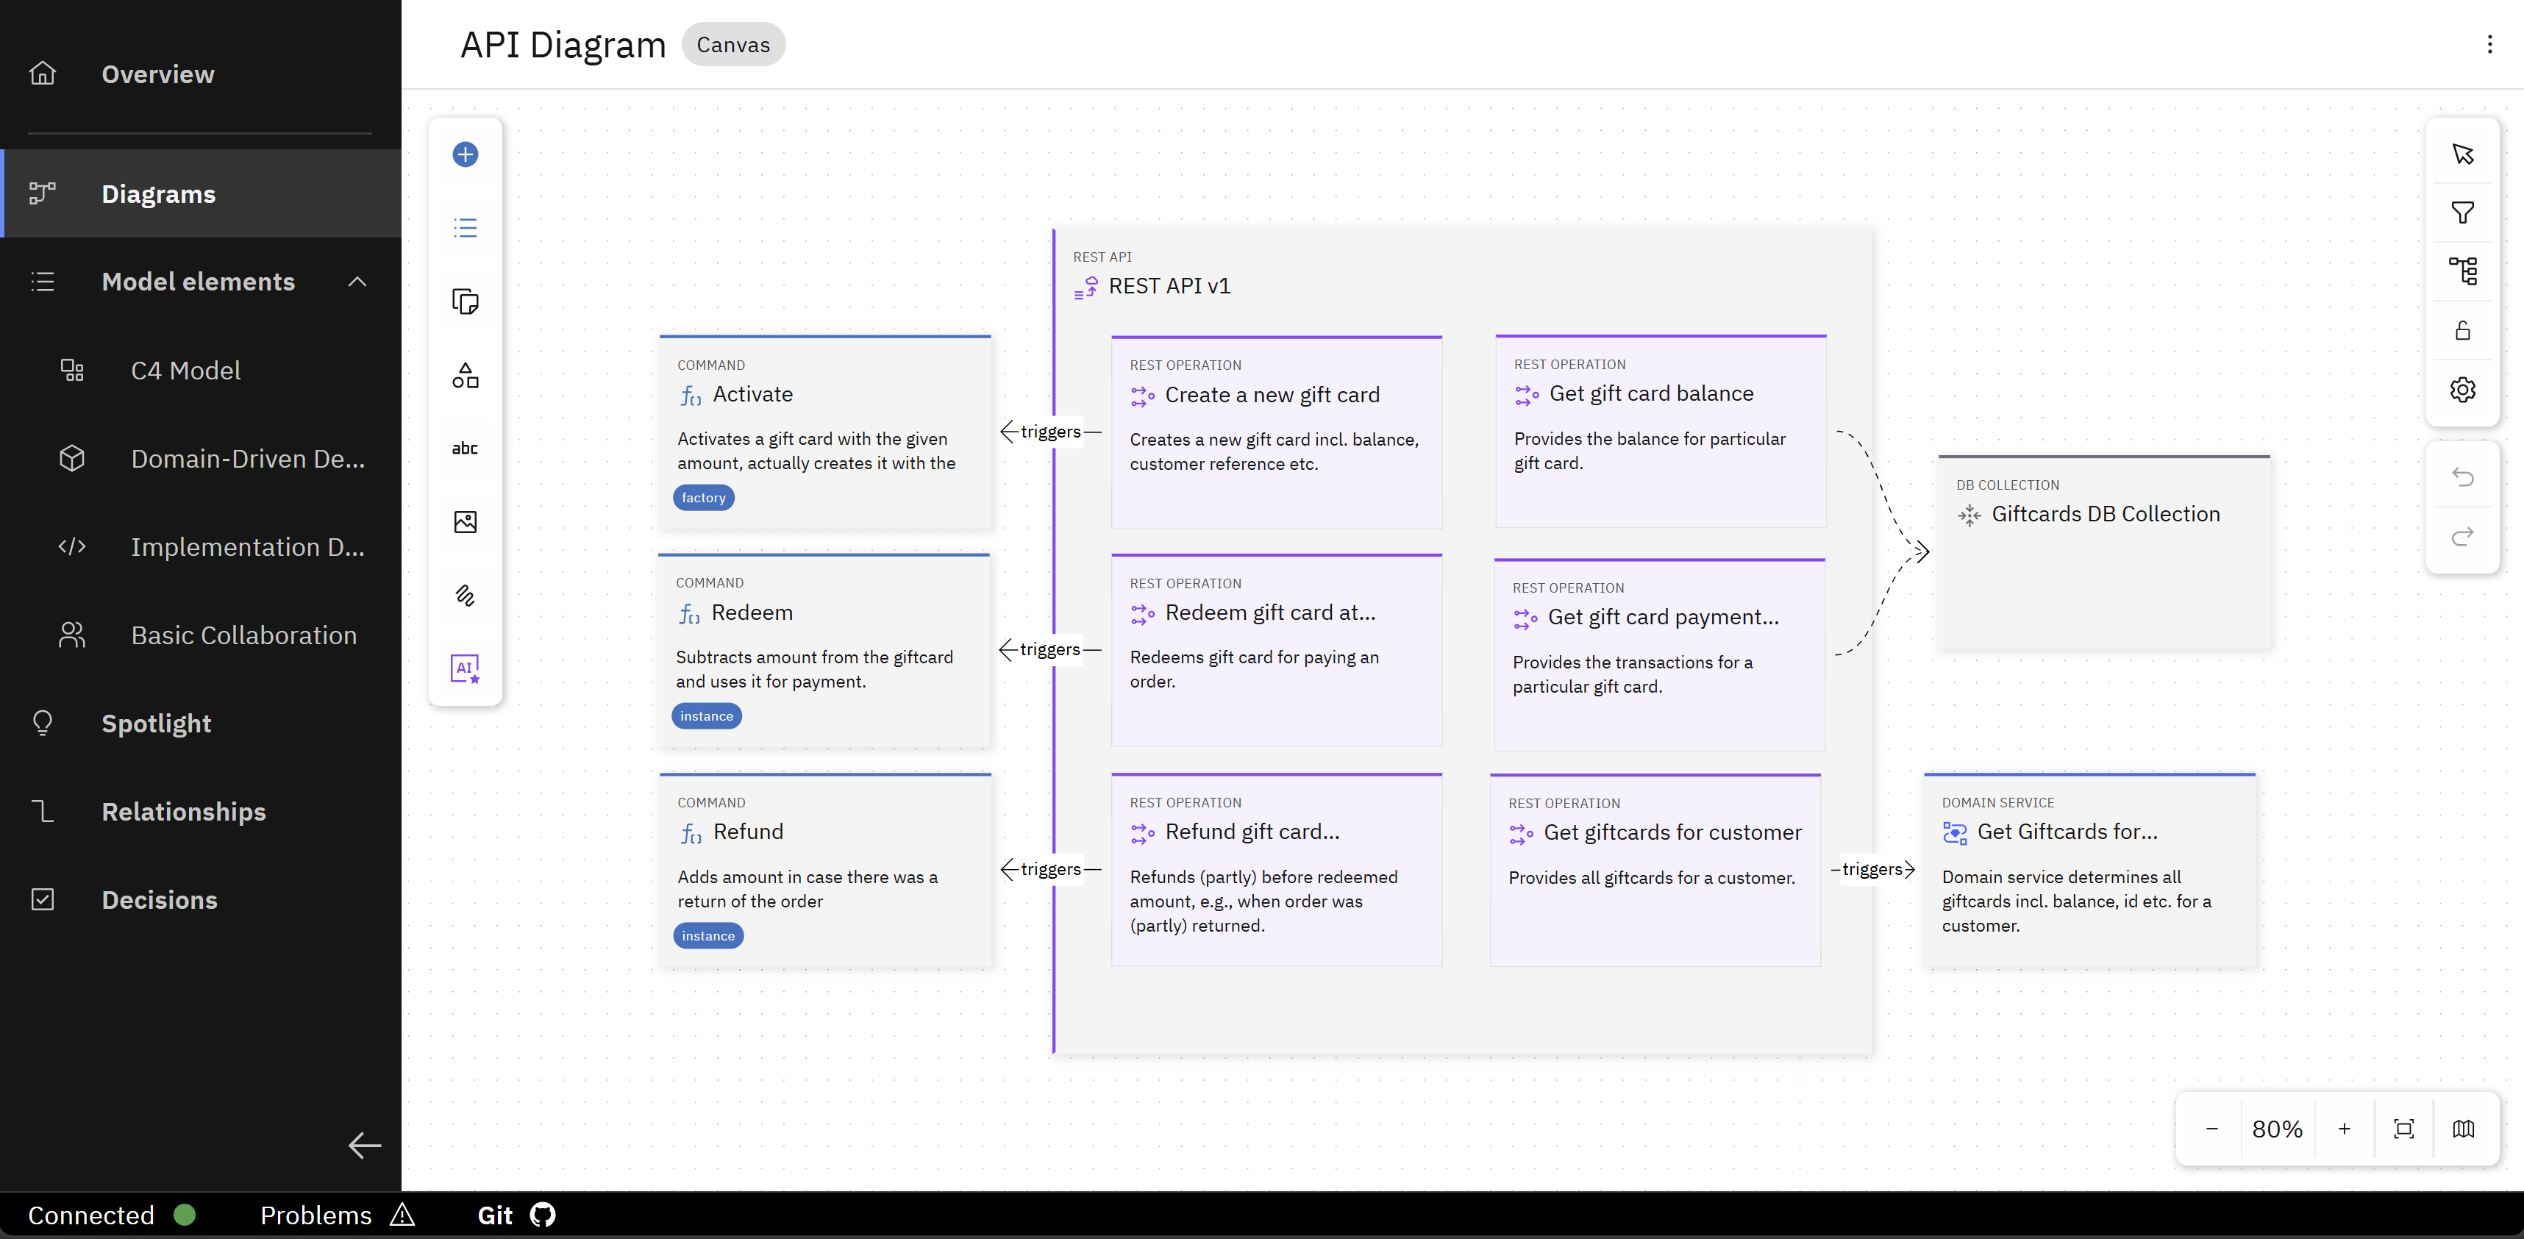Select the Redeem gift card at... operation
The image size is (2524, 1239).
pos(1277,650)
